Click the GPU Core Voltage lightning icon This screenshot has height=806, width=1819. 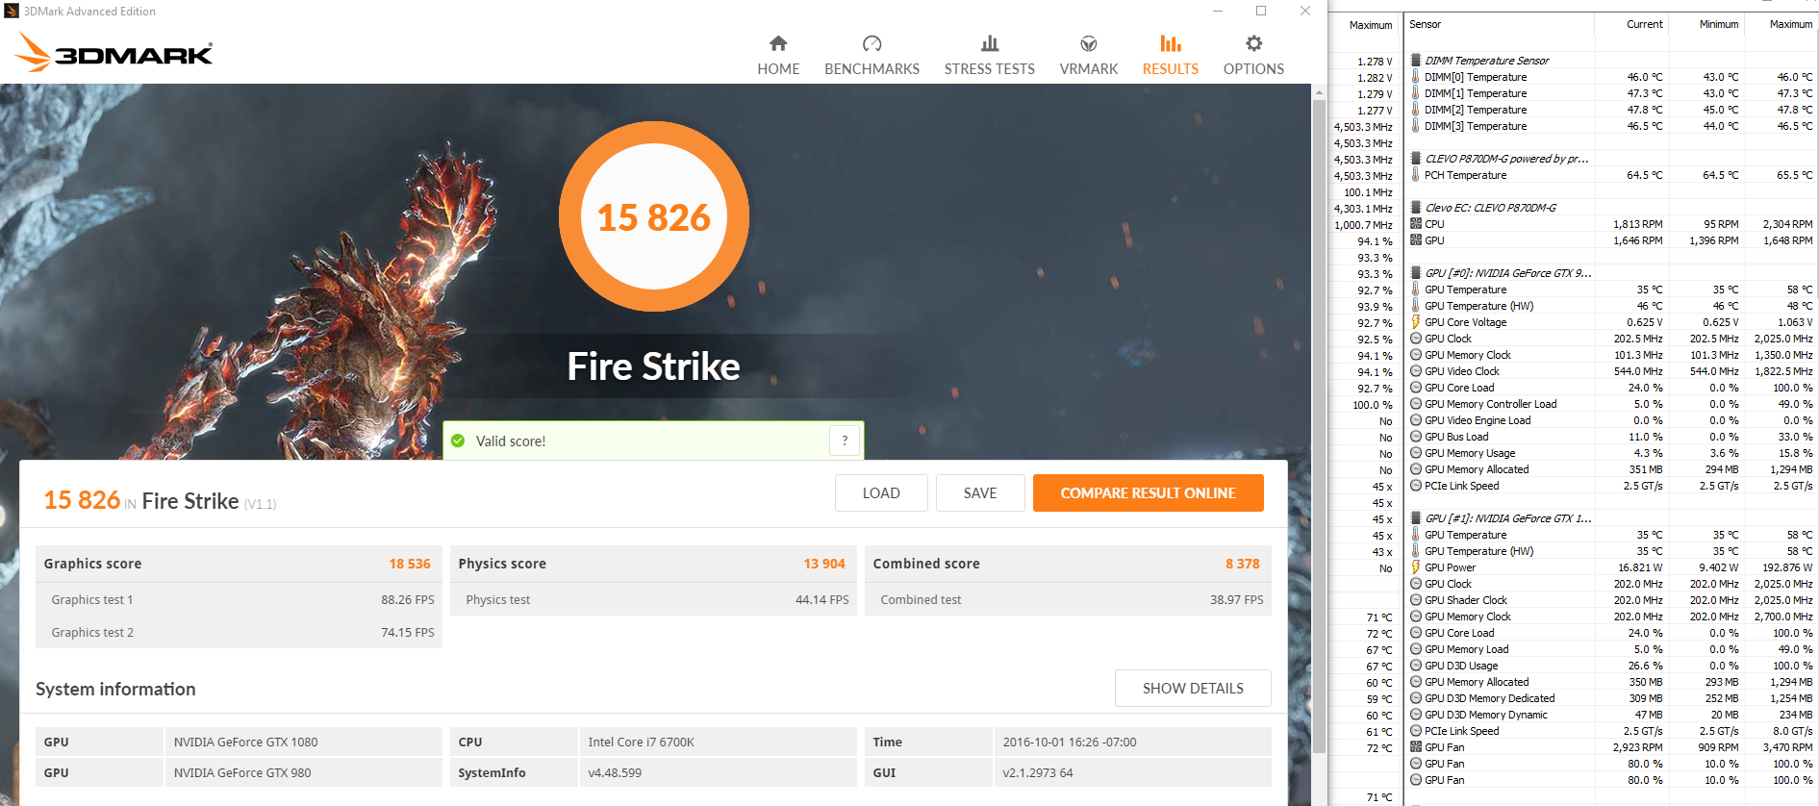1416,321
